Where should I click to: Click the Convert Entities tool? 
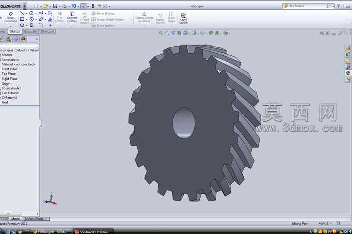72,17
